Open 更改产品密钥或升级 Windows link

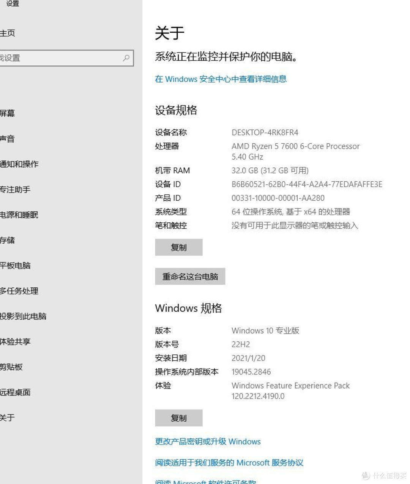pos(208,441)
